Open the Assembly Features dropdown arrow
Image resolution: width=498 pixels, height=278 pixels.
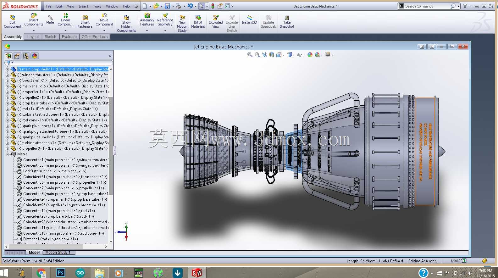[147, 31]
